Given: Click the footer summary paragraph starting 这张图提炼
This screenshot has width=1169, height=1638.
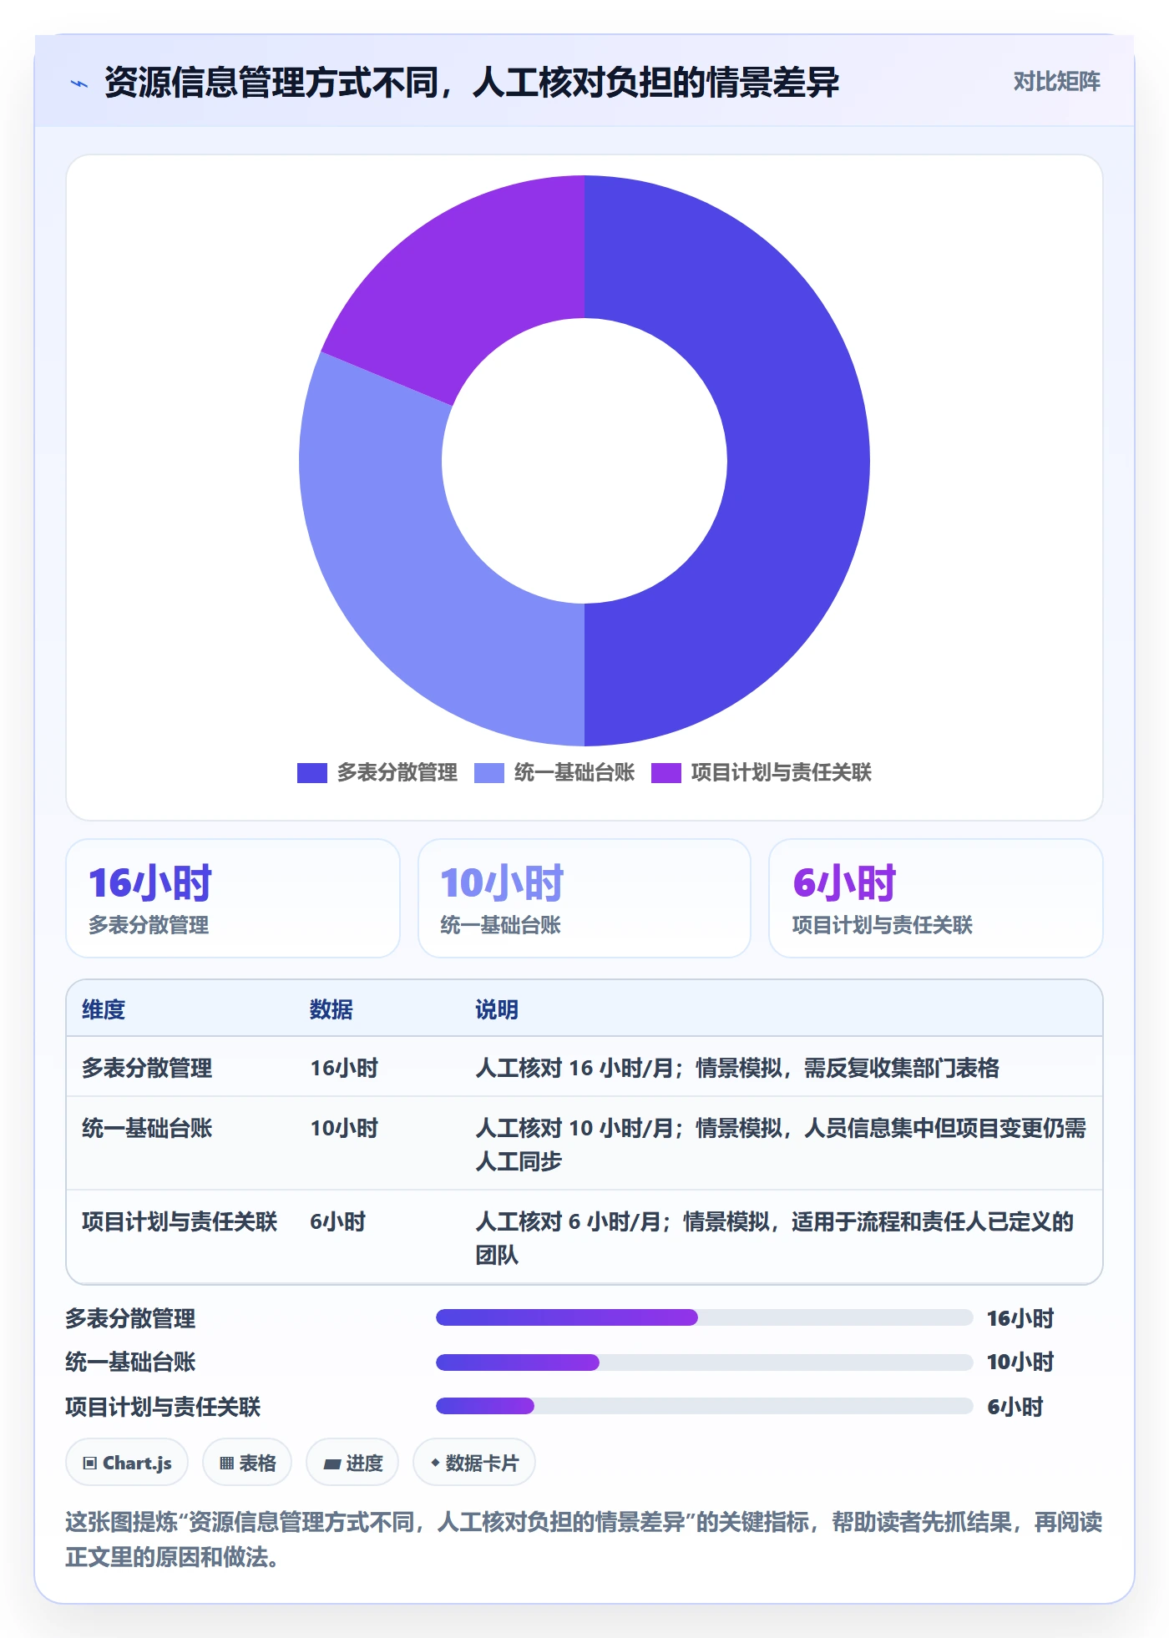Looking at the screenshot, I should tap(584, 1539).
